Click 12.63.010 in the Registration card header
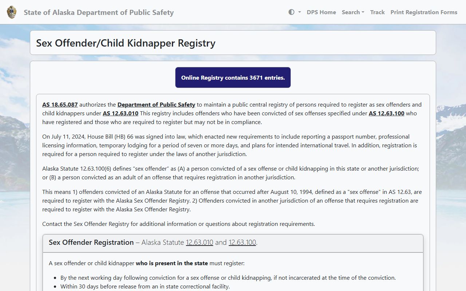This screenshot has height=291, width=466. tap(200, 242)
